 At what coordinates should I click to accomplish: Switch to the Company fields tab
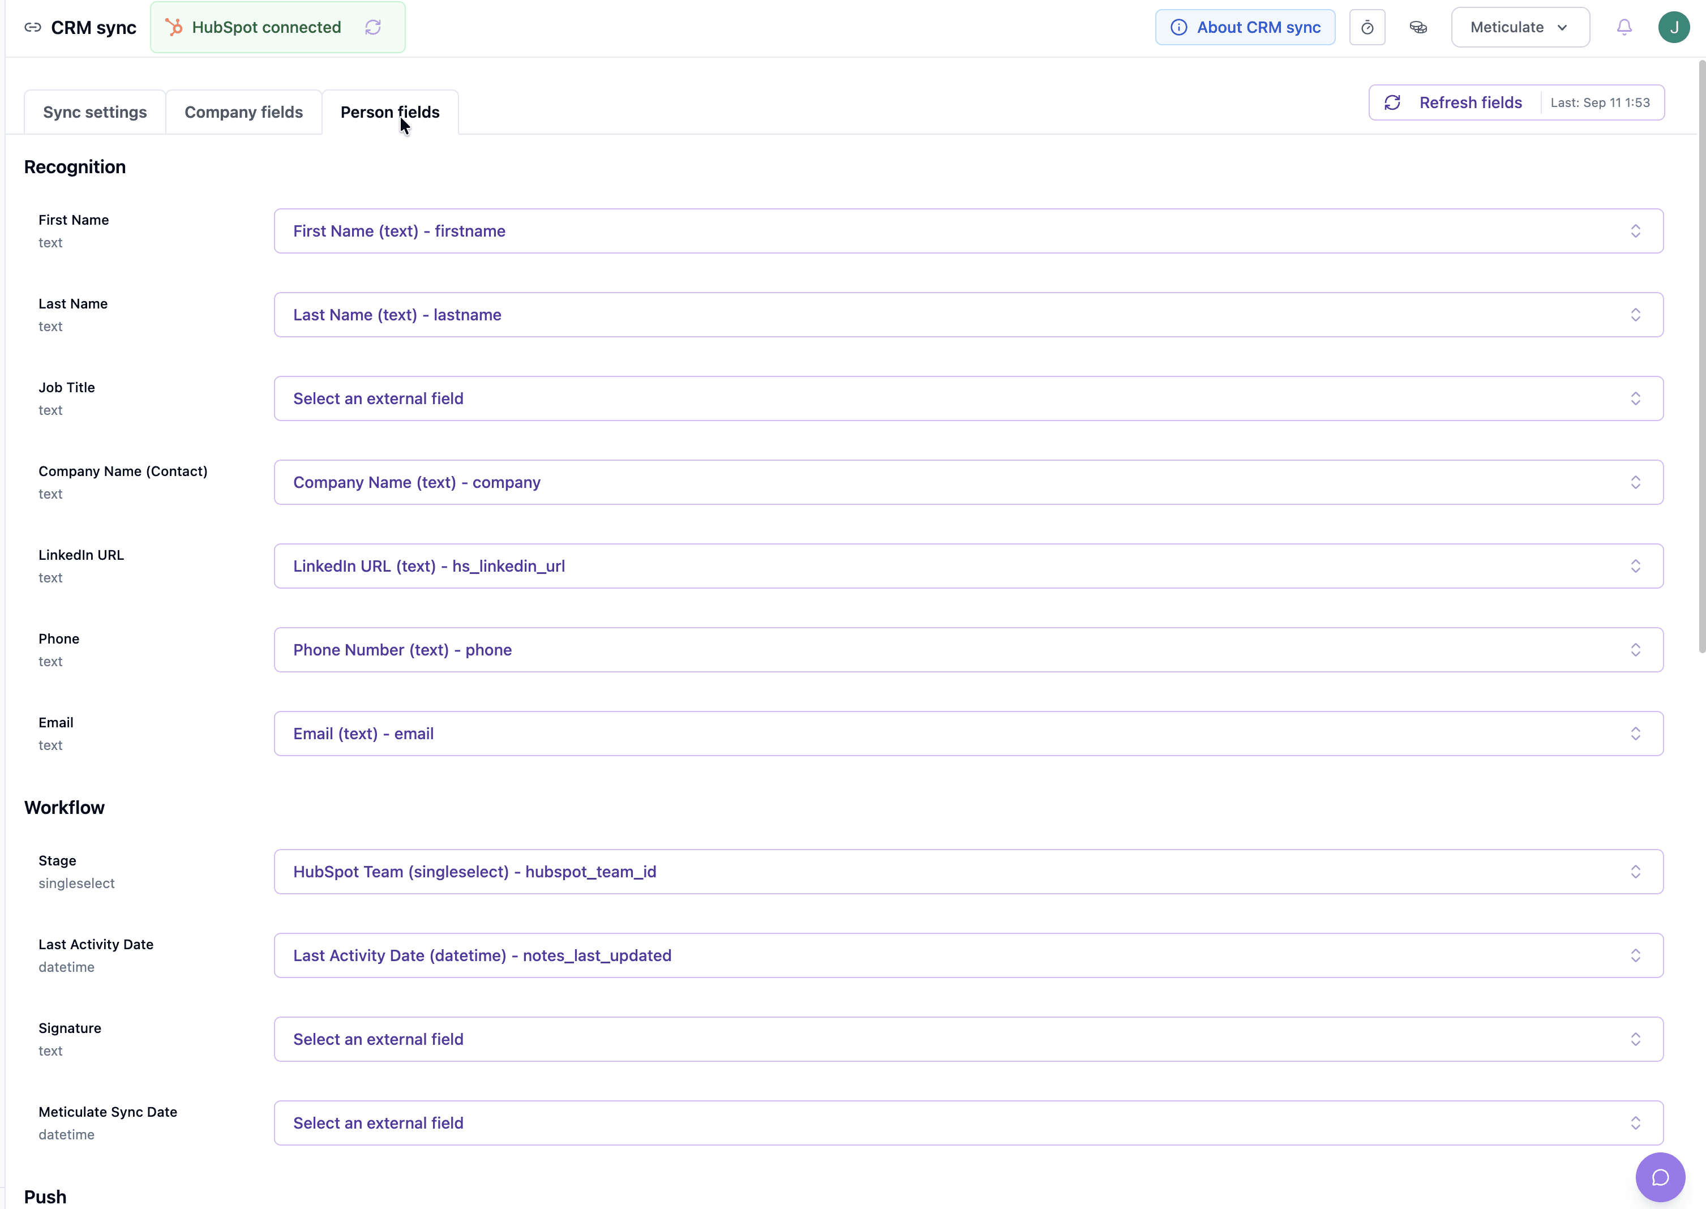click(243, 113)
